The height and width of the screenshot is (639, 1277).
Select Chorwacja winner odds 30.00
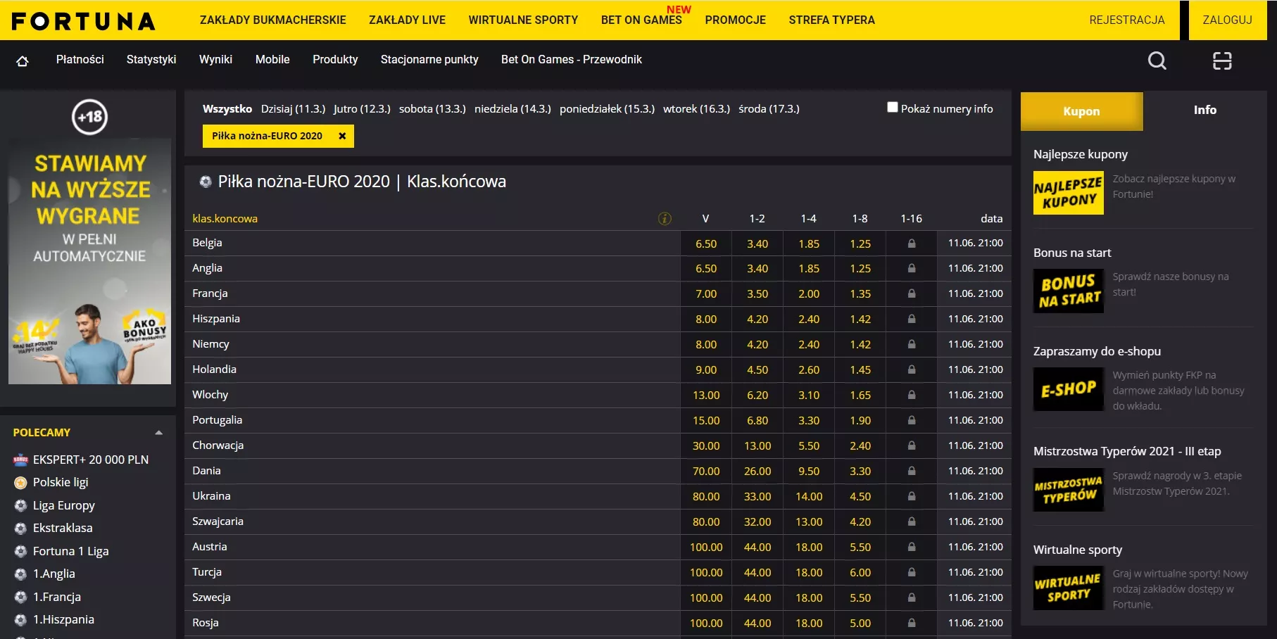706,446
